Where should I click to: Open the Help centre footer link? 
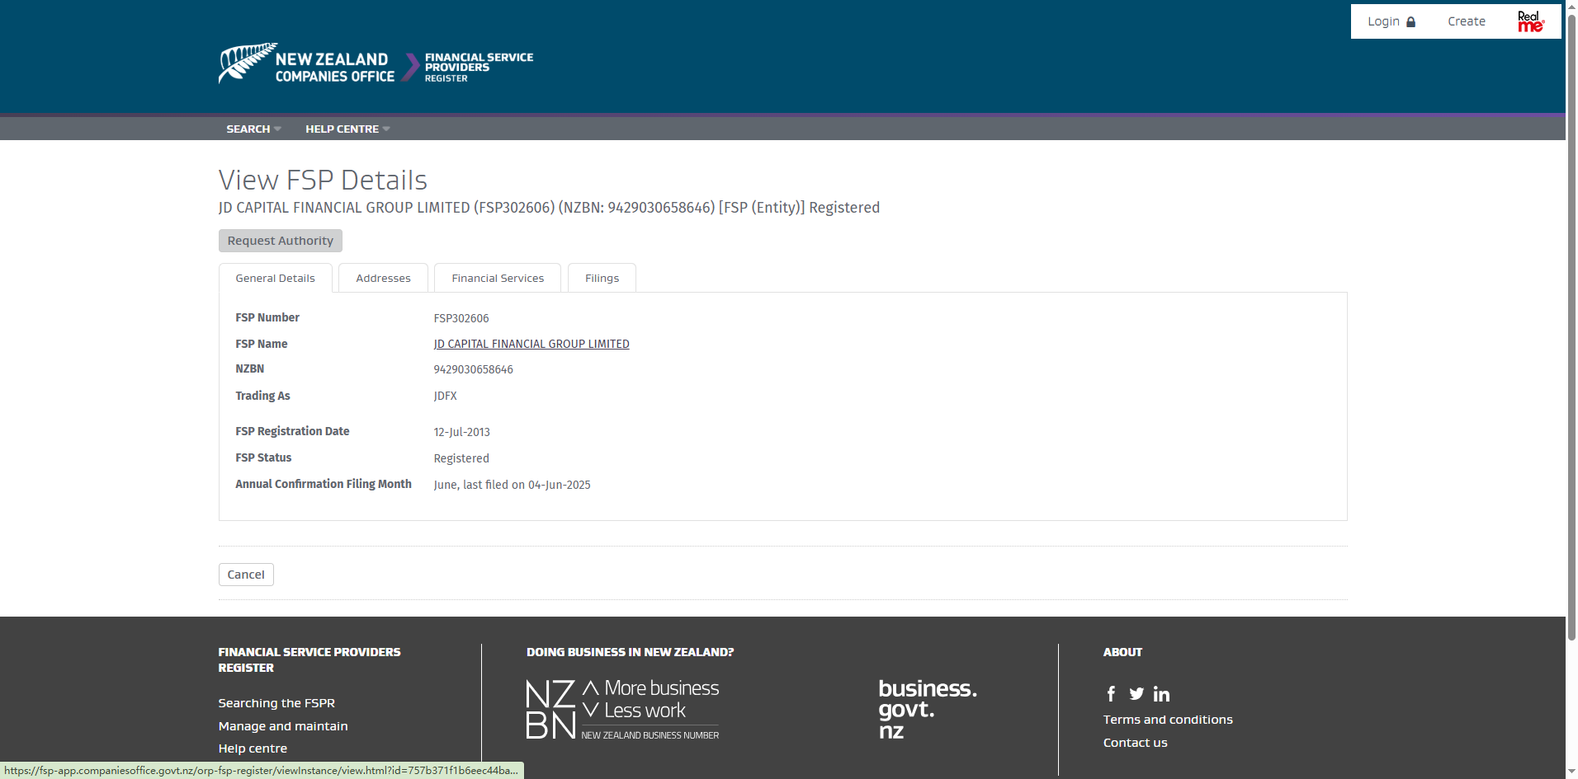tap(253, 748)
